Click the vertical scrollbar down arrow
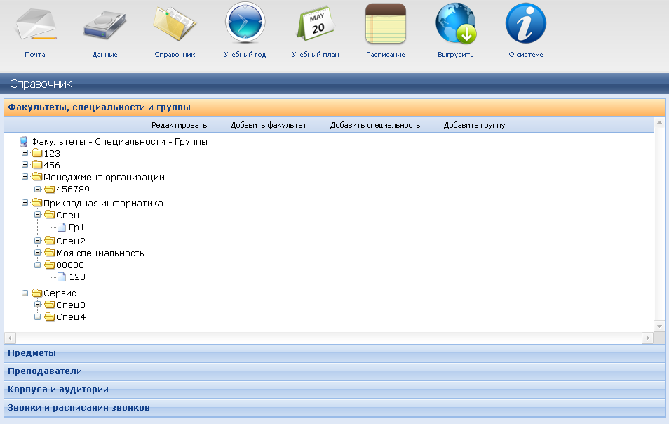 (659, 326)
